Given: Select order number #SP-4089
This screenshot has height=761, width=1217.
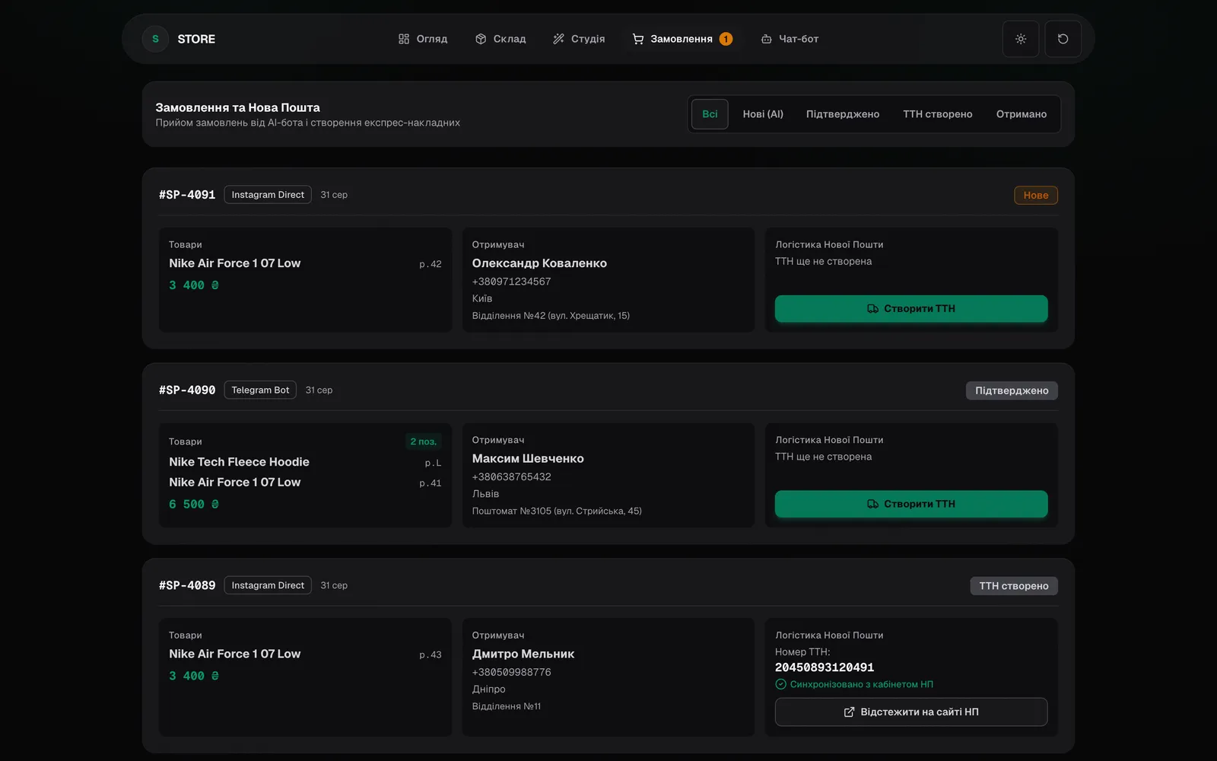Looking at the screenshot, I should pyautogui.click(x=187, y=585).
